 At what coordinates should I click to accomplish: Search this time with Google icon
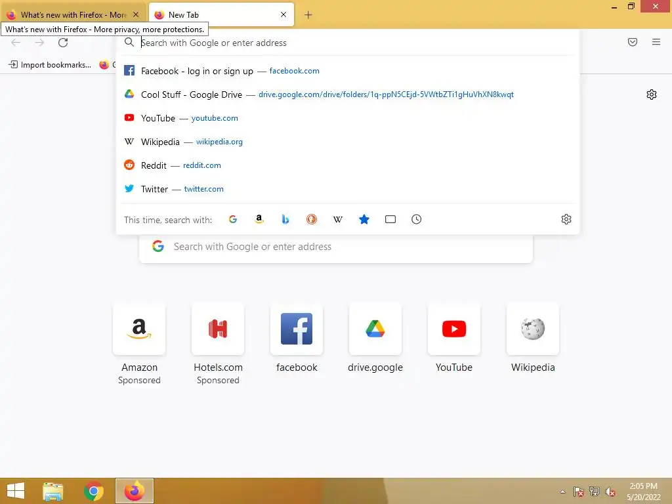pyautogui.click(x=233, y=219)
